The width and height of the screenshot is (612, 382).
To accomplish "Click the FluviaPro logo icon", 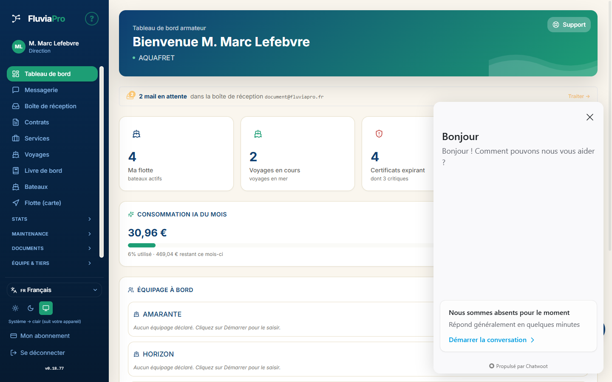I will (x=16, y=18).
